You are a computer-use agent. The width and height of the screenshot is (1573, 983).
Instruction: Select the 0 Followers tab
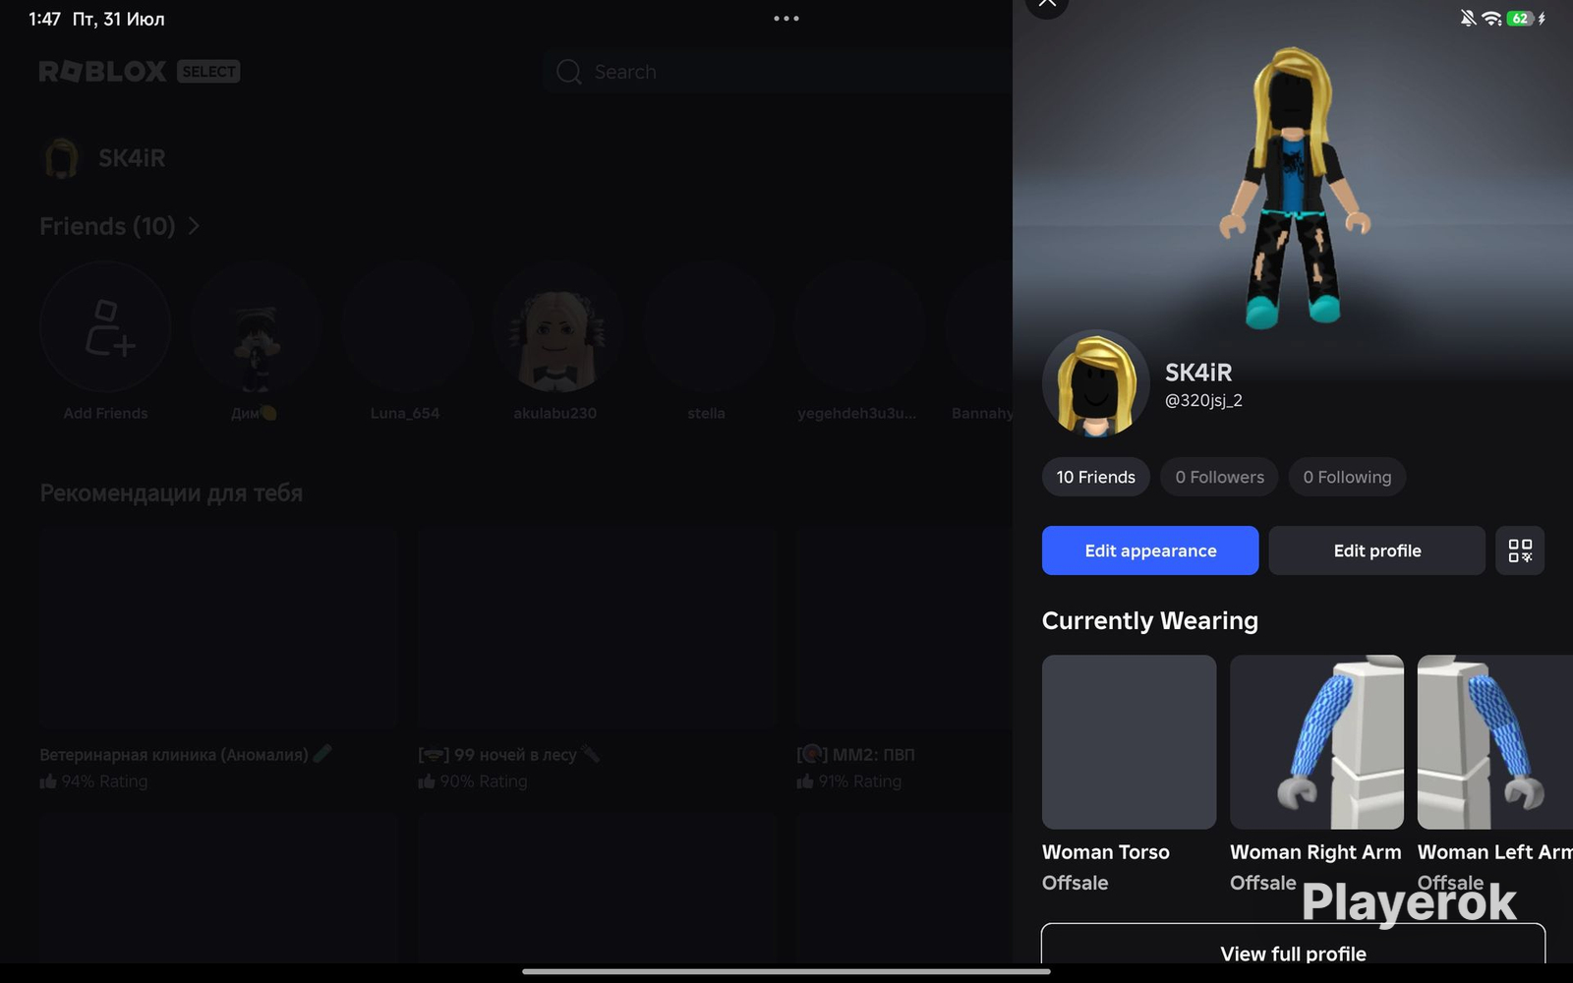click(x=1219, y=477)
